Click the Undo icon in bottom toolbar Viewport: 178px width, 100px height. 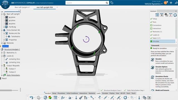[31, 97]
